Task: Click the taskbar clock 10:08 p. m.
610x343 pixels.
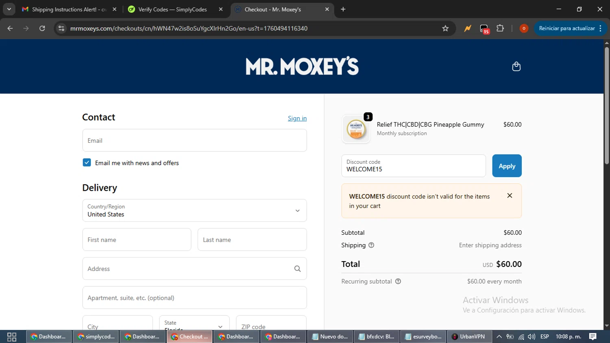Action: (x=568, y=336)
